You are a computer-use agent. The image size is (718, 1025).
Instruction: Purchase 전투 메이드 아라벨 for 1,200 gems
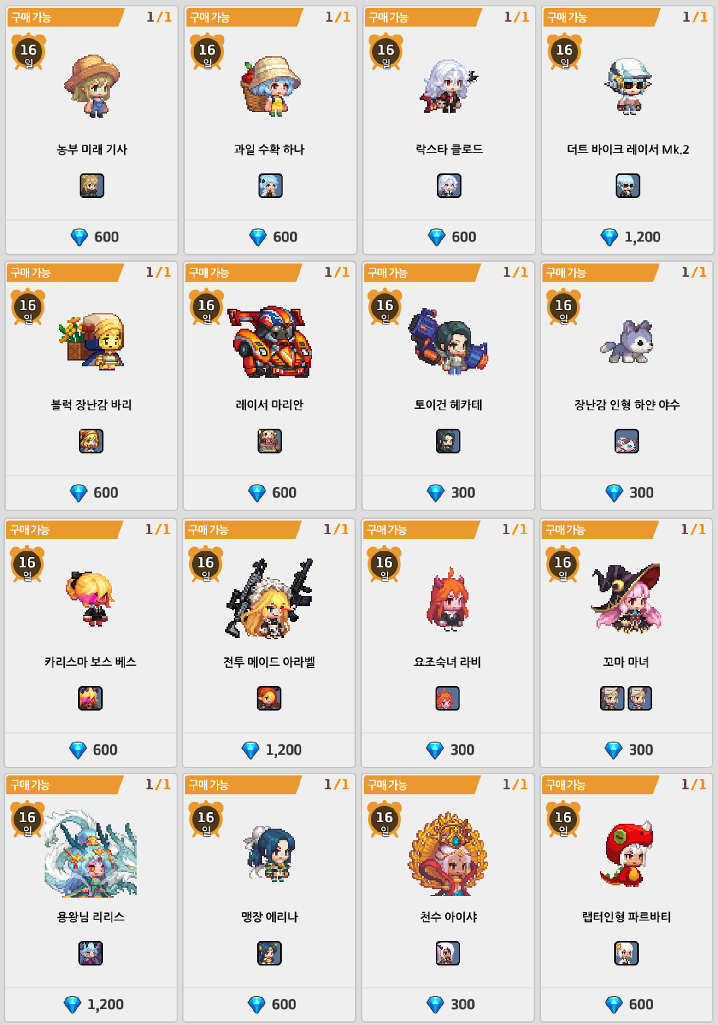269,750
